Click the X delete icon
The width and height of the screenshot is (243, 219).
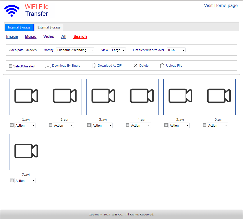click(x=135, y=66)
